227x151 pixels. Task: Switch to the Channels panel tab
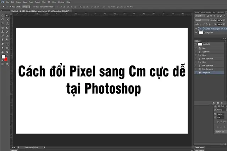(220, 13)
